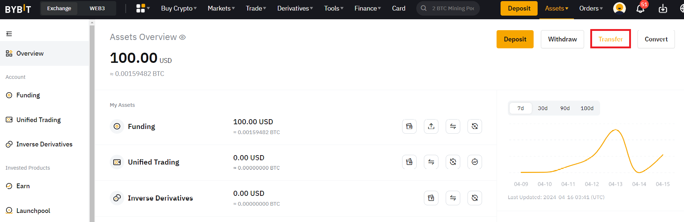
Task: Select the 7d chart range
Action: click(x=521, y=108)
